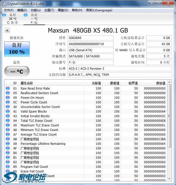Click the blue status orb for disk F: G:
Screen dimensions: 176x185
[26, 15]
